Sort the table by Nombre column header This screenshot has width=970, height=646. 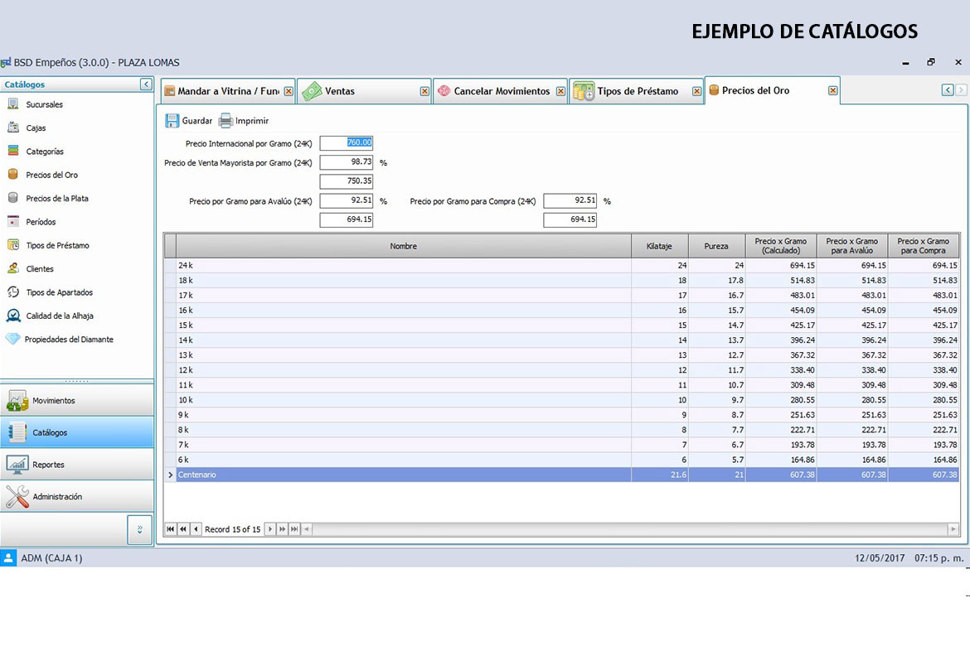404,246
